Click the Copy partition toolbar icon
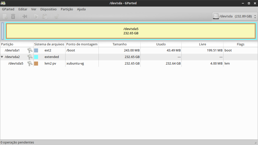The height and width of the screenshot is (145, 258). coord(36,16)
